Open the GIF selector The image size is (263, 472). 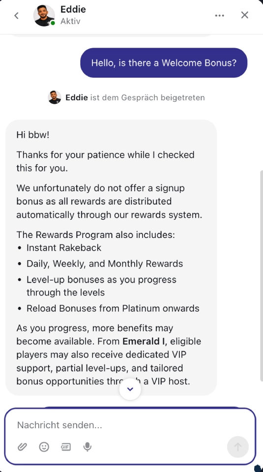click(x=65, y=447)
